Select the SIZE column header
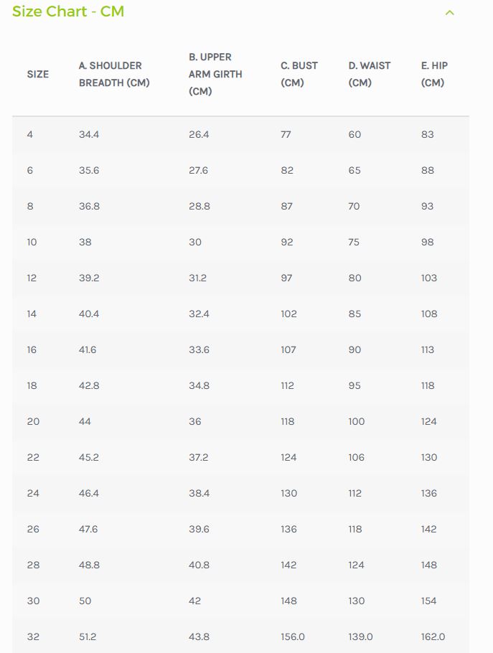Image resolution: width=493 pixels, height=653 pixels. 38,74
